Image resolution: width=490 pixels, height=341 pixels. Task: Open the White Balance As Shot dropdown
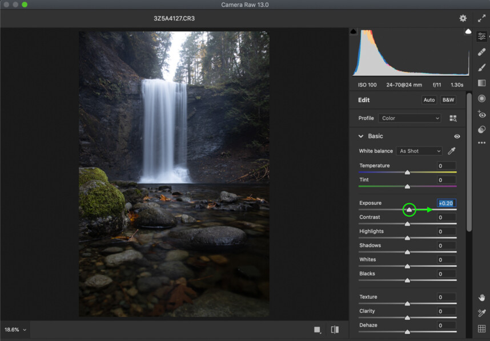click(419, 151)
